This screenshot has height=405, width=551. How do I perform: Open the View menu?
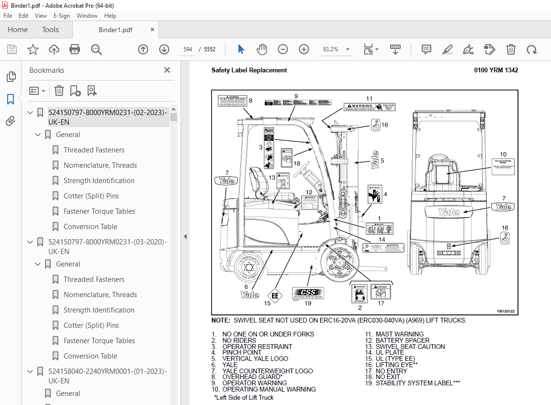coord(41,16)
